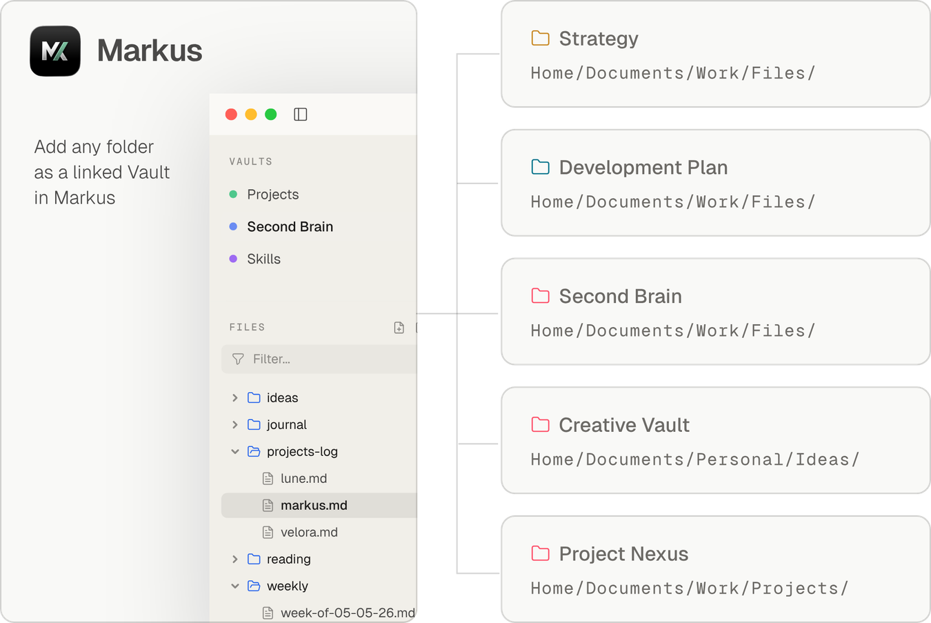The width and height of the screenshot is (931, 623).
Task: Expand the reading folder chevron
Action: point(235,559)
